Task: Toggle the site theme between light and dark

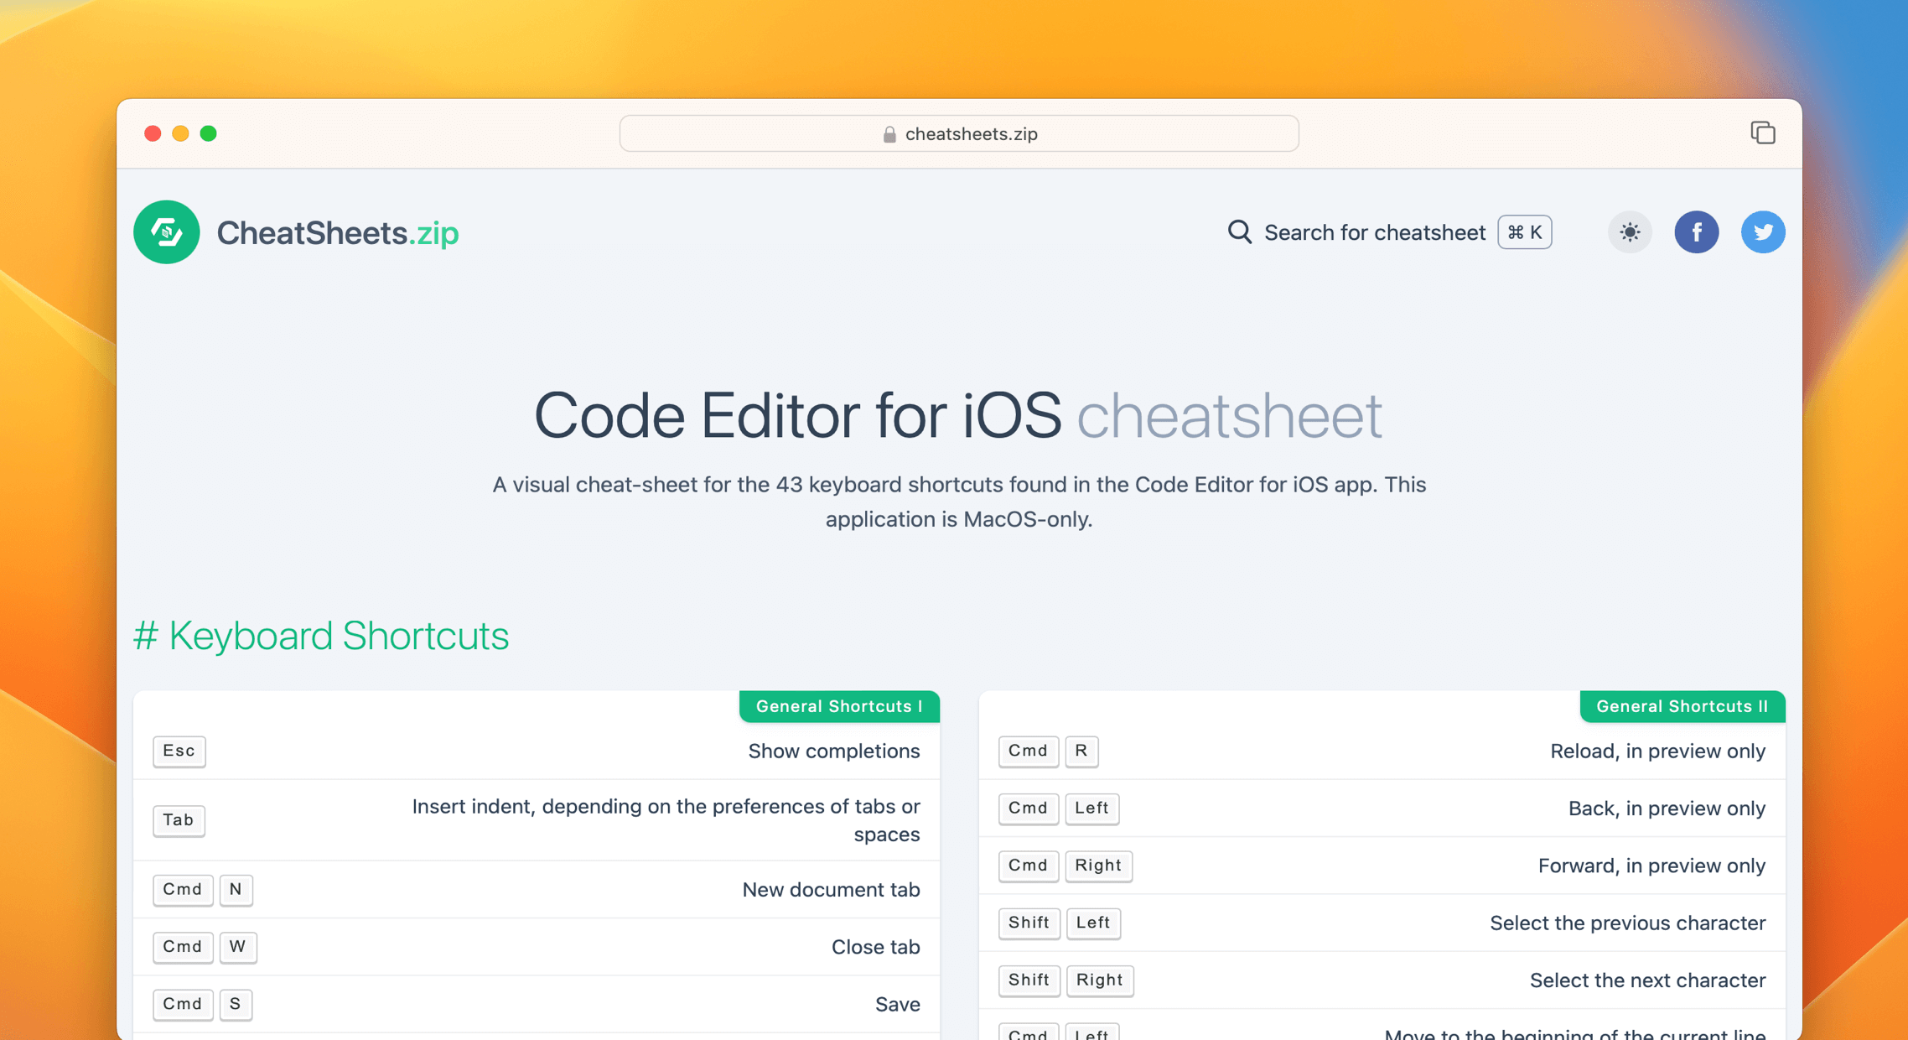Action: [1630, 232]
